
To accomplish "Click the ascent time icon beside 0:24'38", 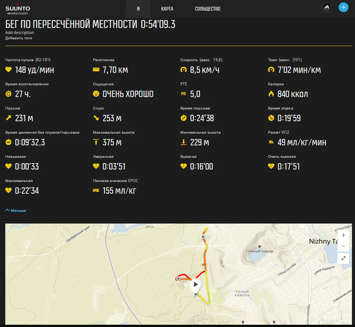I will point(184,118).
